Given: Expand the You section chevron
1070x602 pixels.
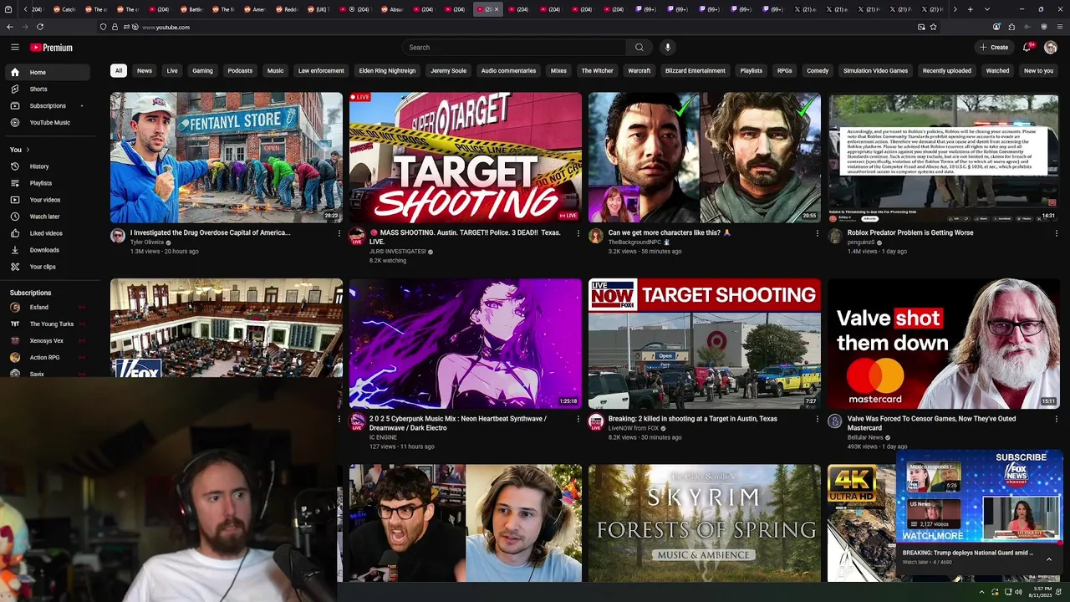Looking at the screenshot, I should [28, 150].
